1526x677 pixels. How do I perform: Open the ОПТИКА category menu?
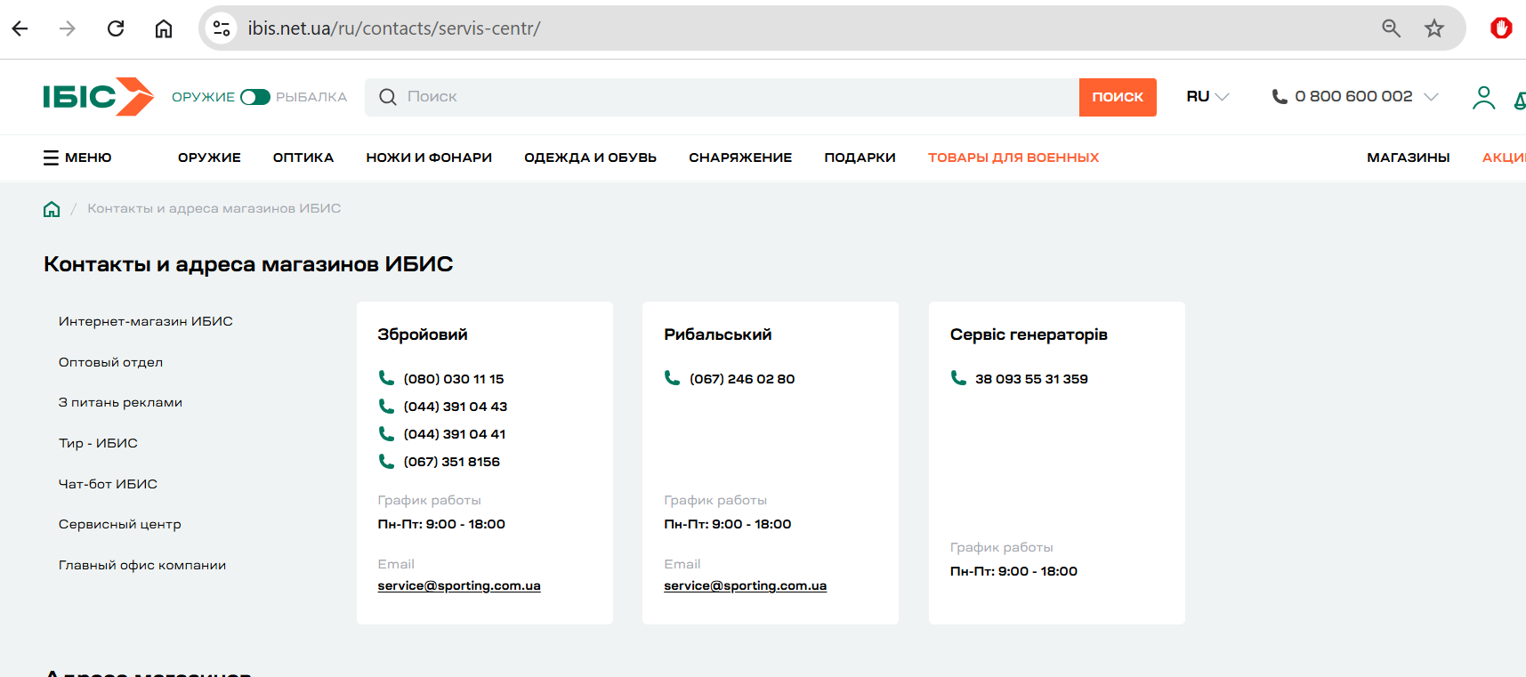[x=303, y=157]
